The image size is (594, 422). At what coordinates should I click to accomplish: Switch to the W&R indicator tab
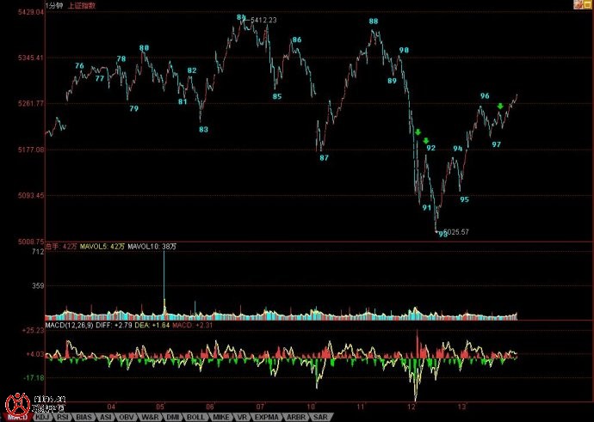(151, 417)
